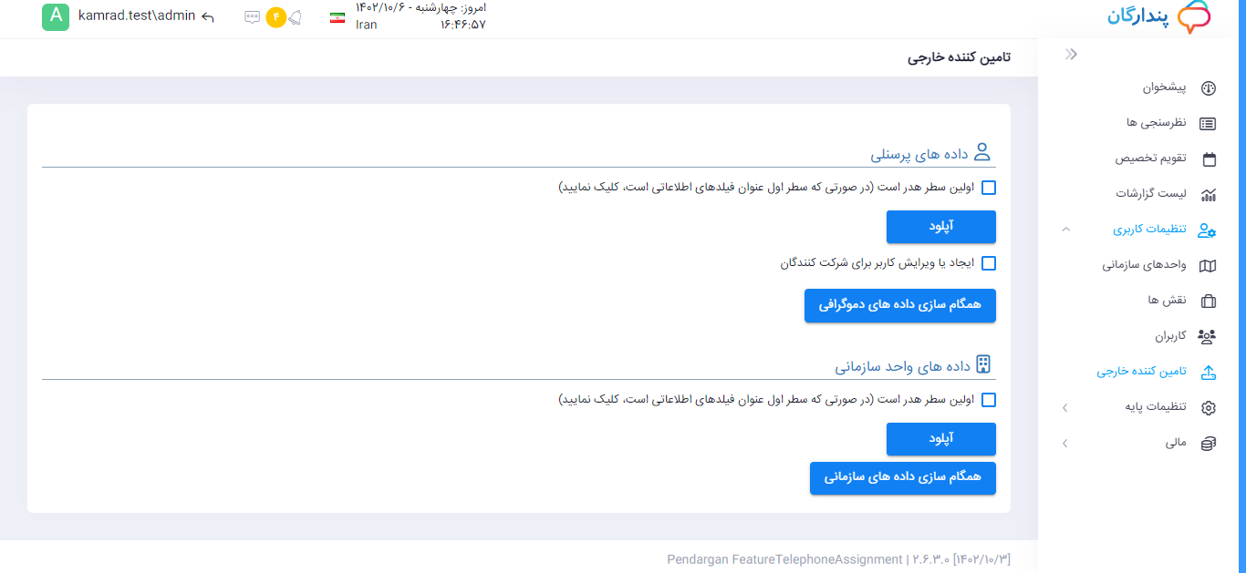This screenshot has width=1246, height=573.
Task: Open the کاربران users icon
Action: pos(1207,336)
